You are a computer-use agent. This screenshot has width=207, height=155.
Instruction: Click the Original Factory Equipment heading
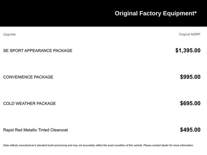coord(155,14)
